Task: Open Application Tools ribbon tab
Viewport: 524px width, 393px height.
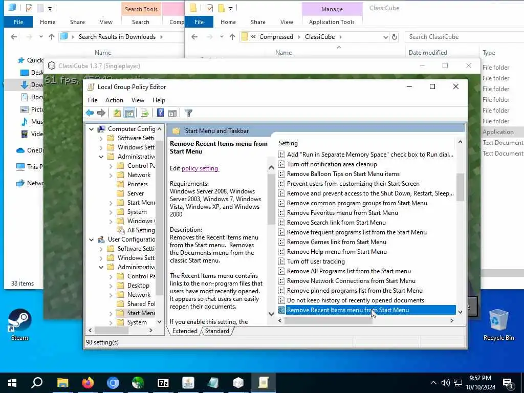Action: (332, 22)
